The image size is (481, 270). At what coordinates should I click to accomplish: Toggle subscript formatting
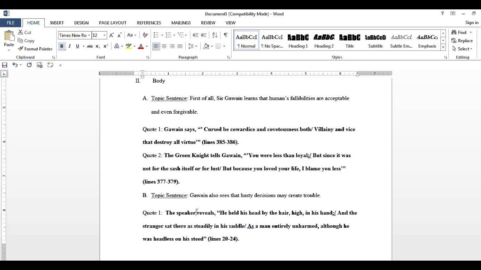tap(98, 46)
